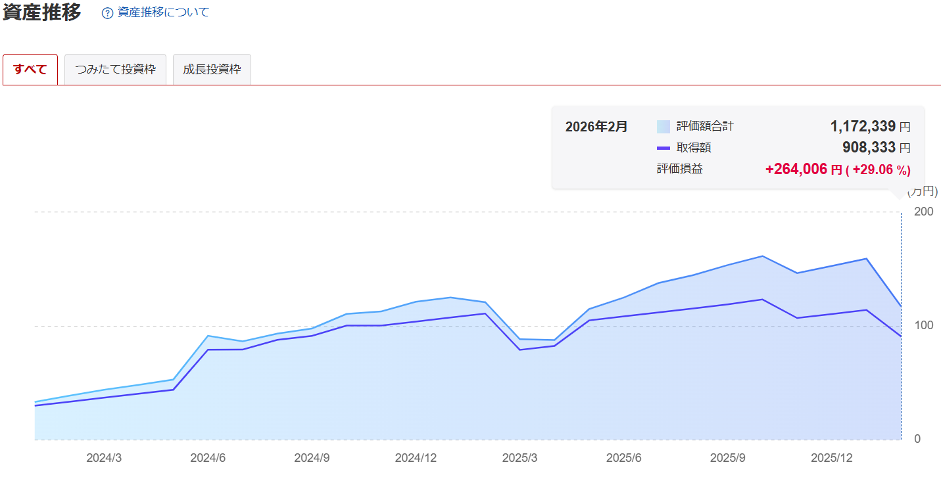Screen dimensions: 941x477
Task: Click the 取得額 amount 908,333
Action: 869,148
